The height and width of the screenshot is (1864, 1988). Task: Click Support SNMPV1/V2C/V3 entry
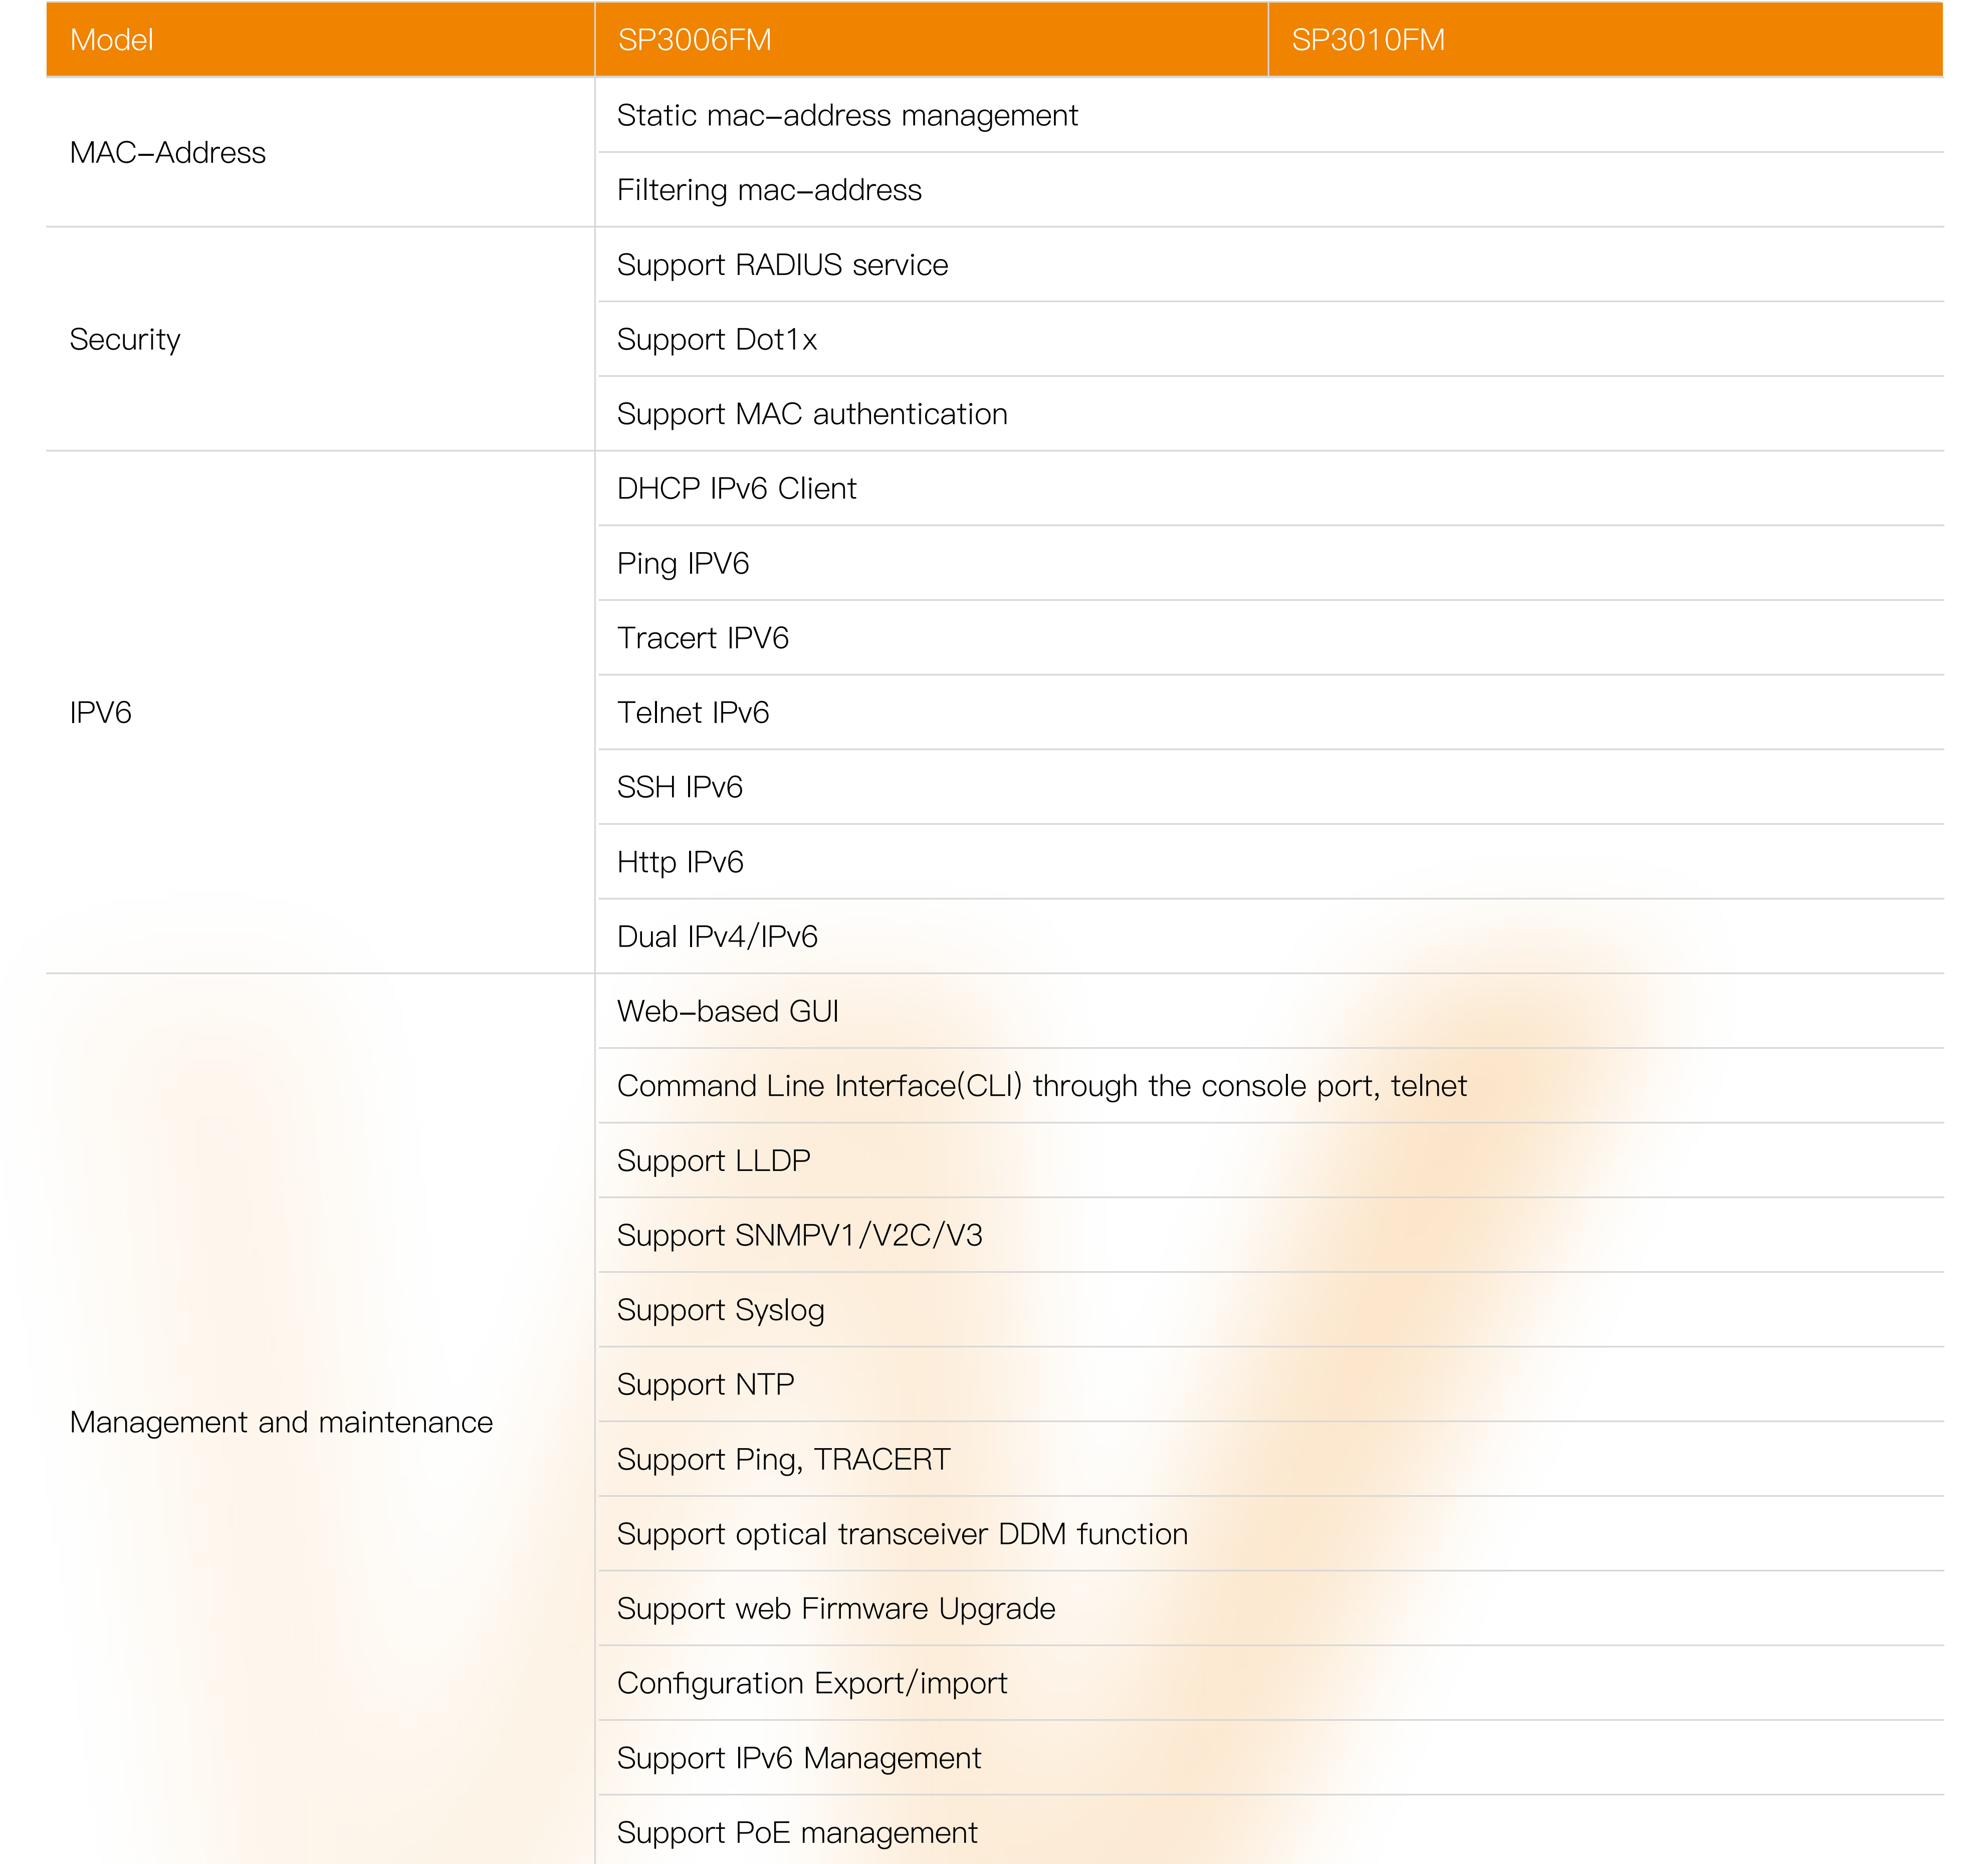799,1236
